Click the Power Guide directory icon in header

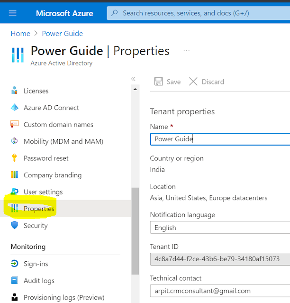click(18, 55)
